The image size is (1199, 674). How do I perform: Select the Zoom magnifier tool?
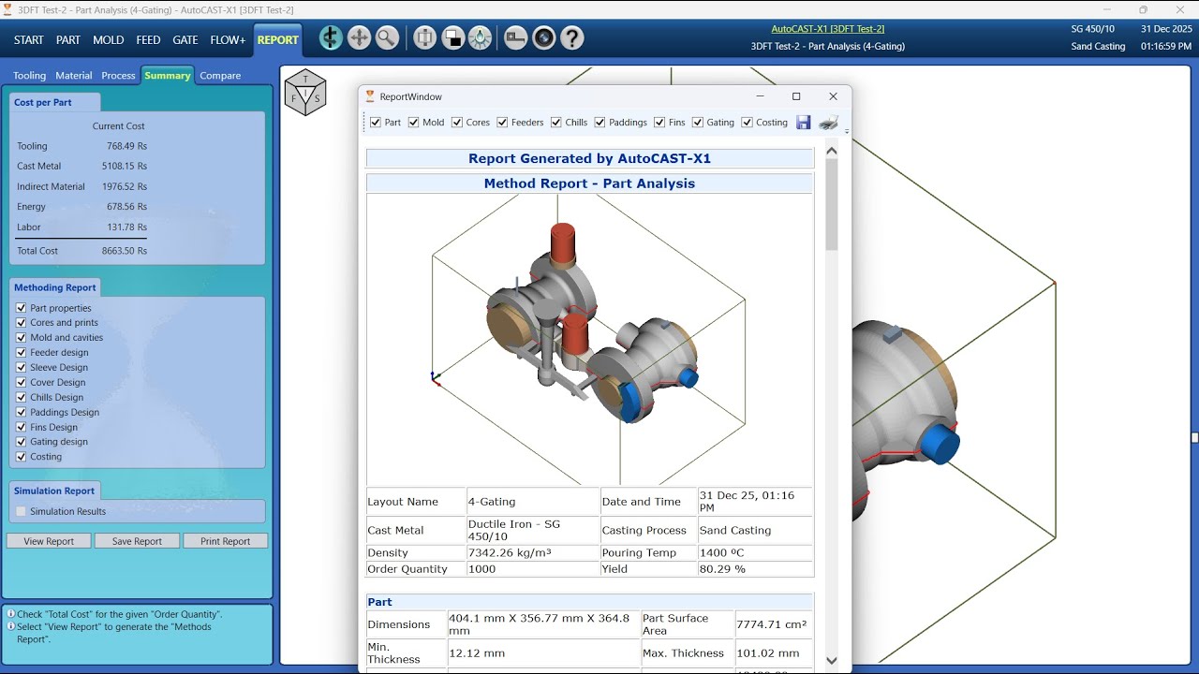click(387, 38)
